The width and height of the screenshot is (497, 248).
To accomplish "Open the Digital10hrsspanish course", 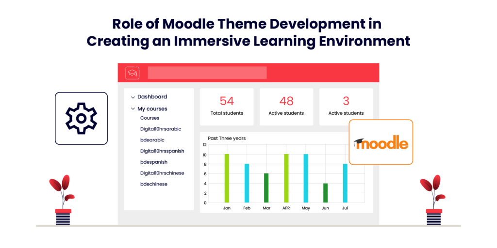I will pyautogui.click(x=162, y=151).
